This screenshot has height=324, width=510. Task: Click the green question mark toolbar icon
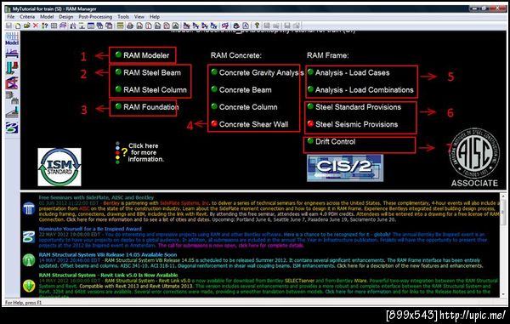point(257,26)
